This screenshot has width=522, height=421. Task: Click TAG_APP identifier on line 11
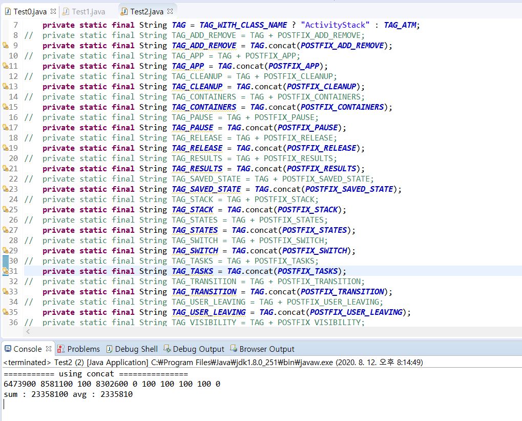point(188,66)
